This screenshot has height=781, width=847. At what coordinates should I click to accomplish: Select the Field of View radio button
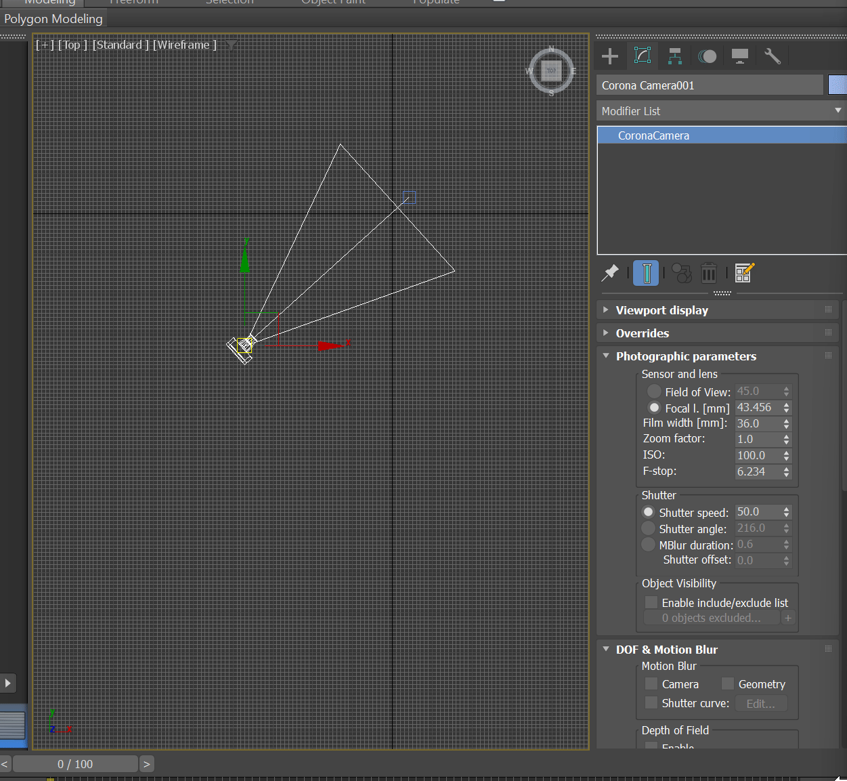654,392
